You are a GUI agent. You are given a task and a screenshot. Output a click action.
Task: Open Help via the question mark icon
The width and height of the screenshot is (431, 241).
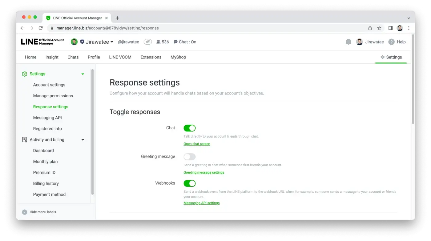point(391,42)
